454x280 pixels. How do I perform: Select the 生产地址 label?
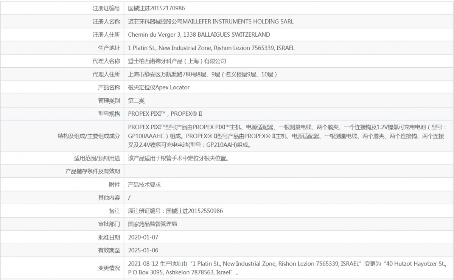[109, 48]
